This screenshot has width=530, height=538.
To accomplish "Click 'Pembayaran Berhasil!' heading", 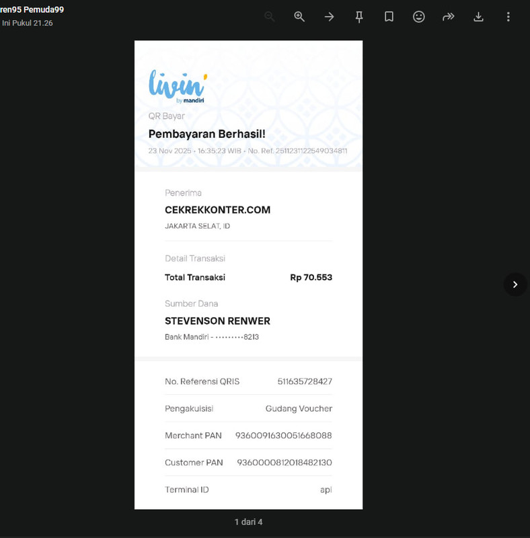I will tap(206, 134).
